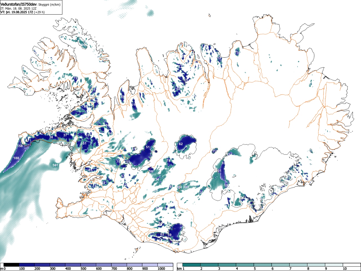Click the '500' tick label on the metre legend

pyautogui.click(x=83, y=269)
